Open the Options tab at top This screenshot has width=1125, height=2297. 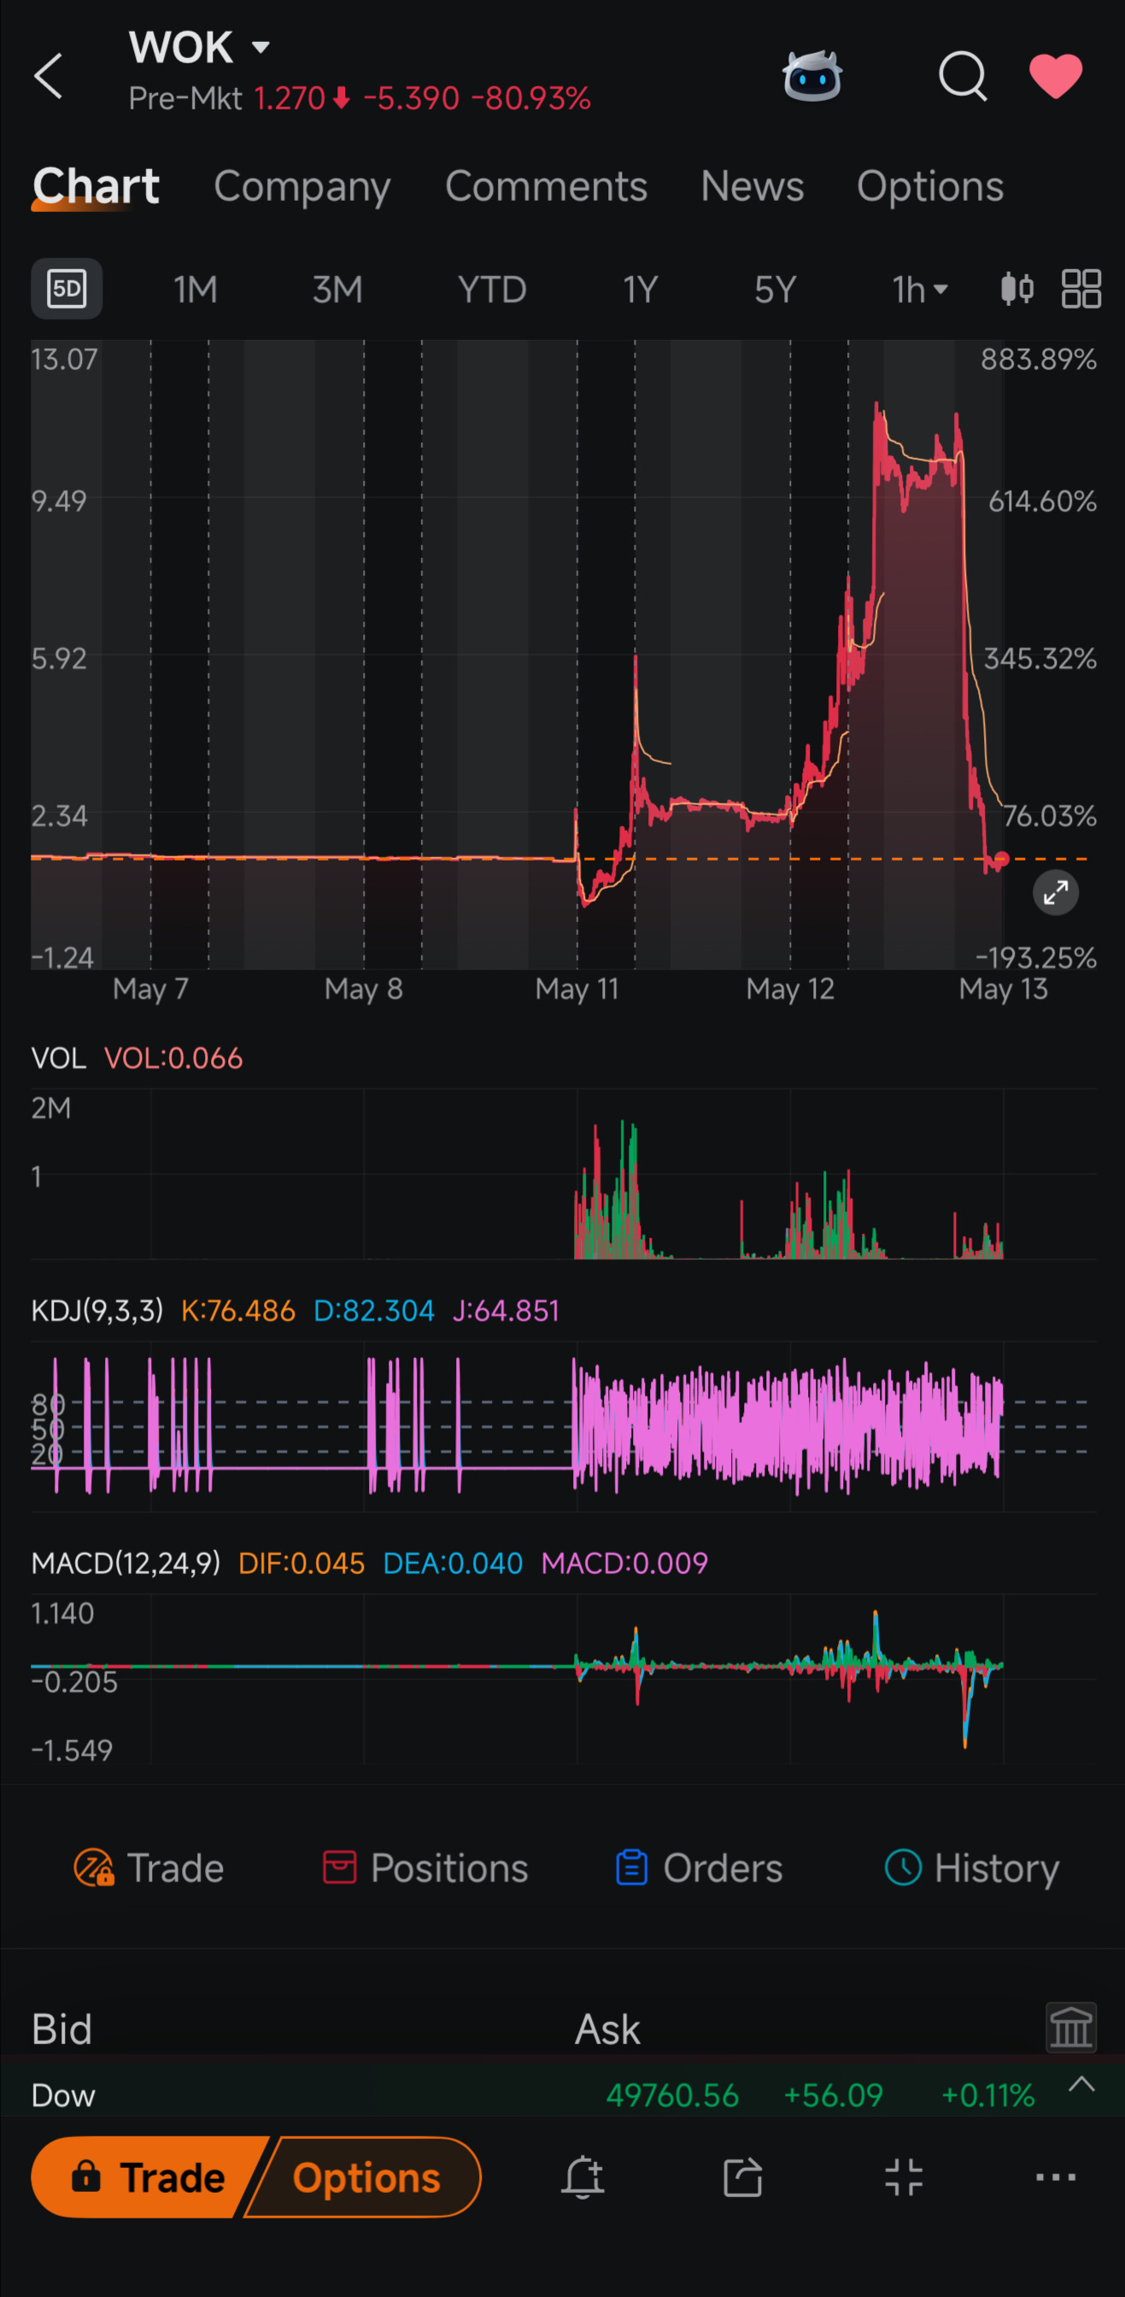point(929,186)
